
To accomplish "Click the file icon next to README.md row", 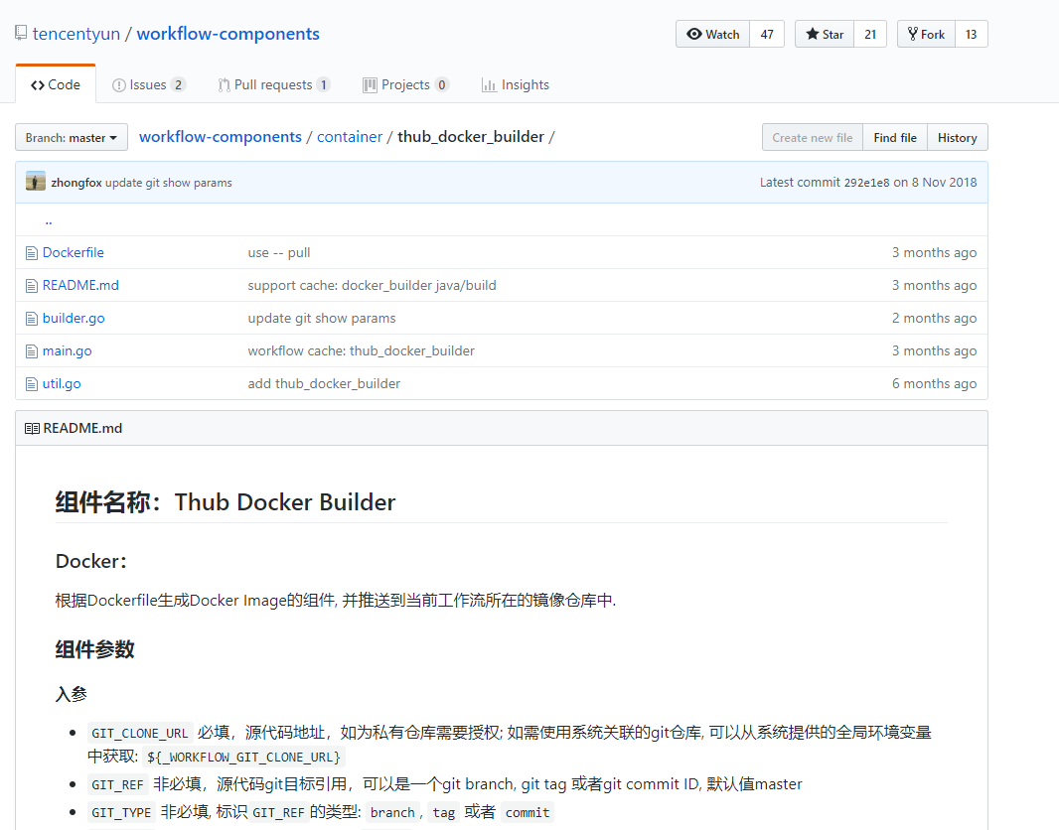I will click(32, 286).
